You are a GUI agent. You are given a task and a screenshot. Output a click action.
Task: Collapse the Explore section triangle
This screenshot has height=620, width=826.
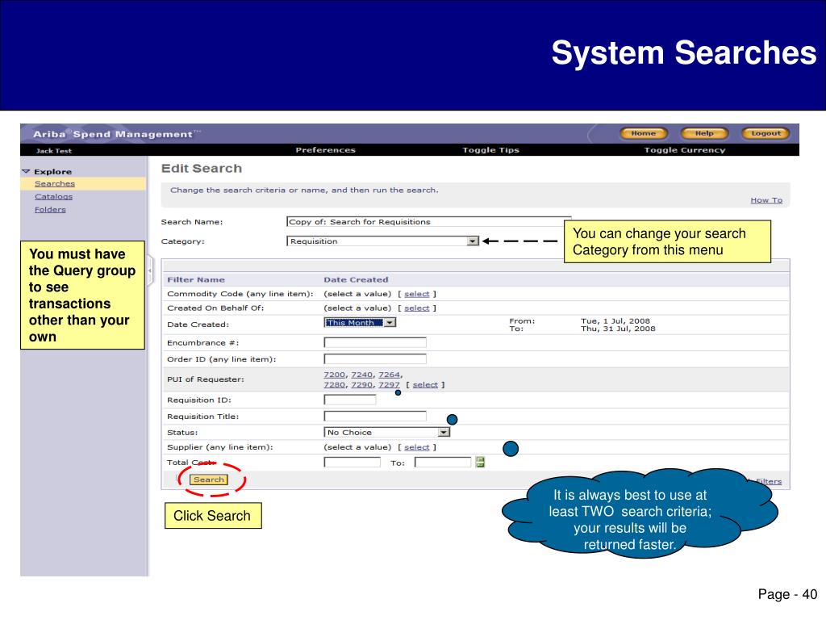tap(26, 171)
